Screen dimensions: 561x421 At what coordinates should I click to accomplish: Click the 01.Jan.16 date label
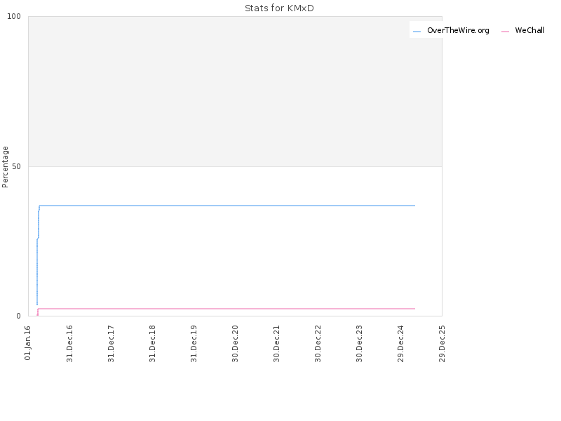(x=28, y=342)
